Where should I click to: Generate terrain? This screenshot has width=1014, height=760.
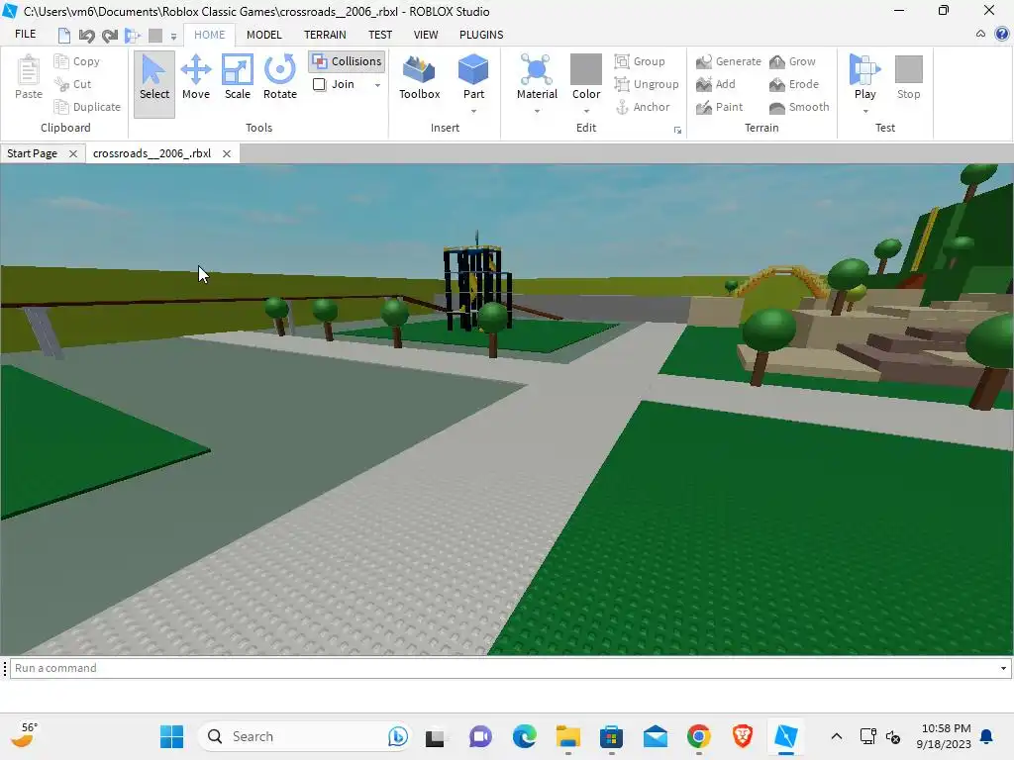(x=729, y=61)
